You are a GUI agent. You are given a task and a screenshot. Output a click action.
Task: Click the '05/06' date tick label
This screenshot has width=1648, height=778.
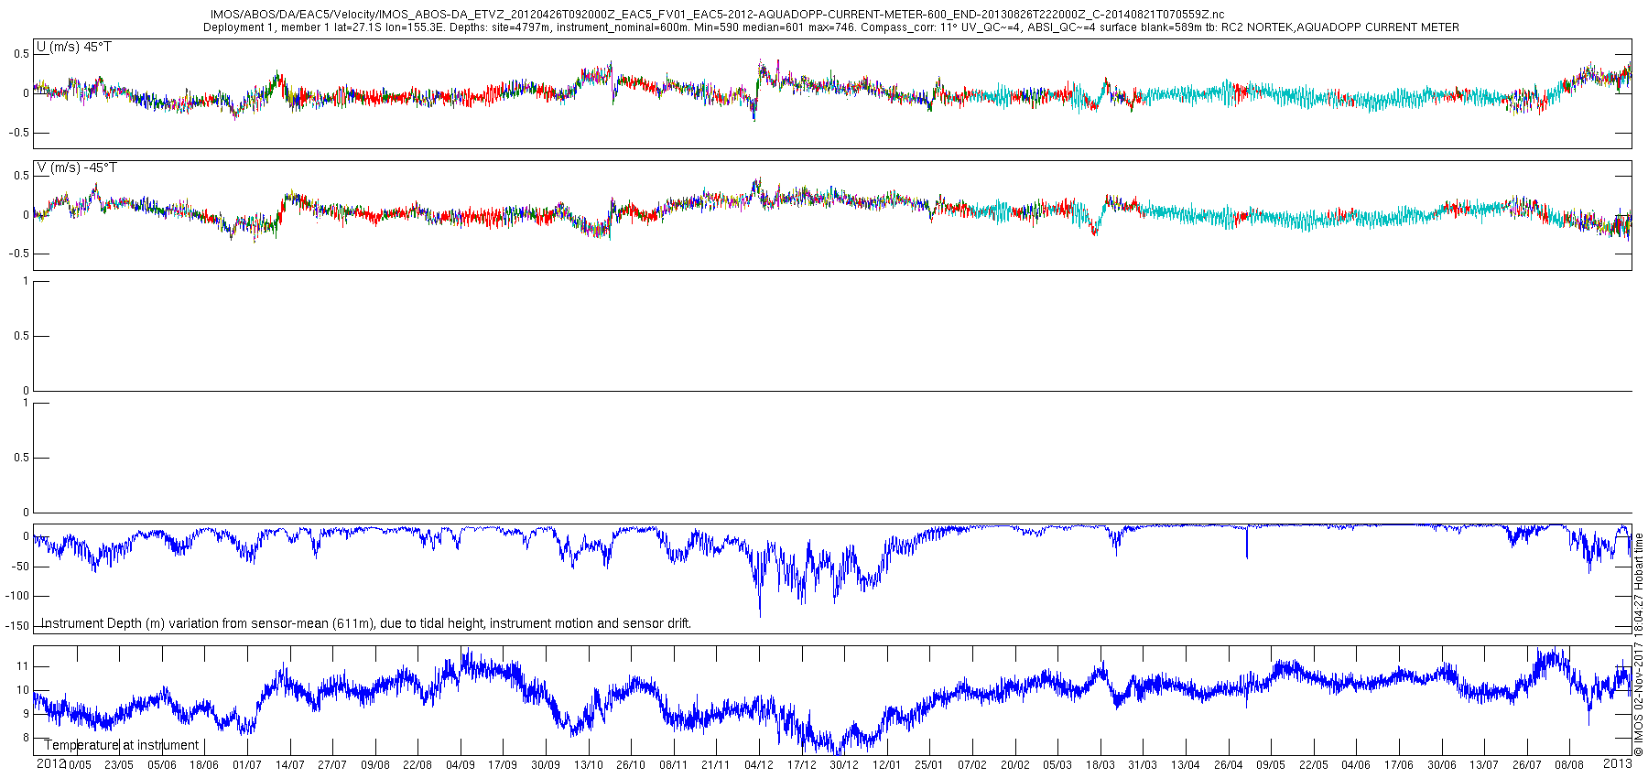(x=162, y=765)
